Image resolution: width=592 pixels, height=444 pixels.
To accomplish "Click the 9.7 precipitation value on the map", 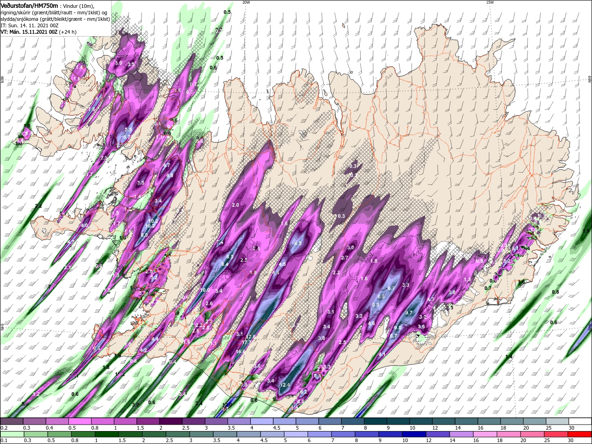I will tap(409, 313).
